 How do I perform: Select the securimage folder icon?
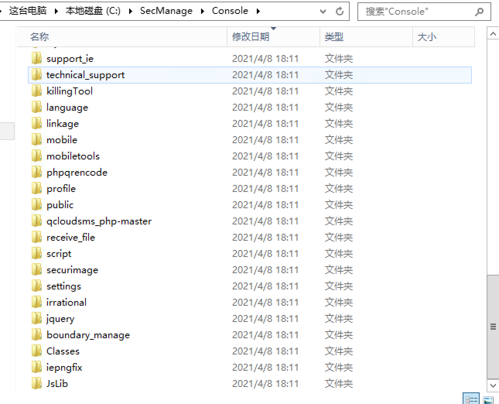[36, 270]
